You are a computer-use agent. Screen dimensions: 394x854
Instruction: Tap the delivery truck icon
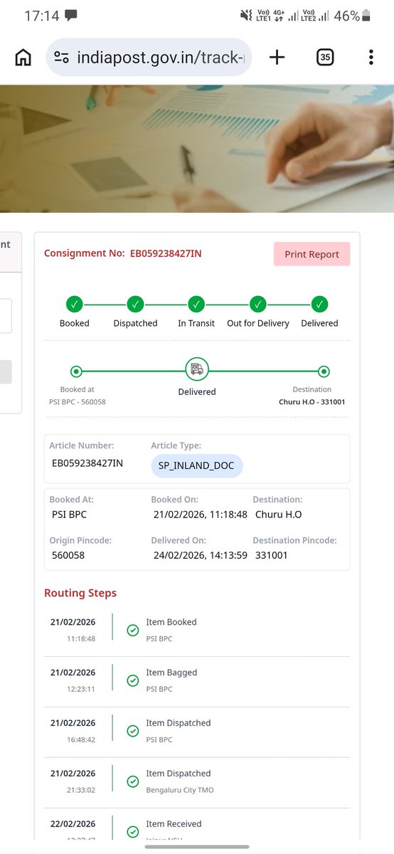point(197,370)
